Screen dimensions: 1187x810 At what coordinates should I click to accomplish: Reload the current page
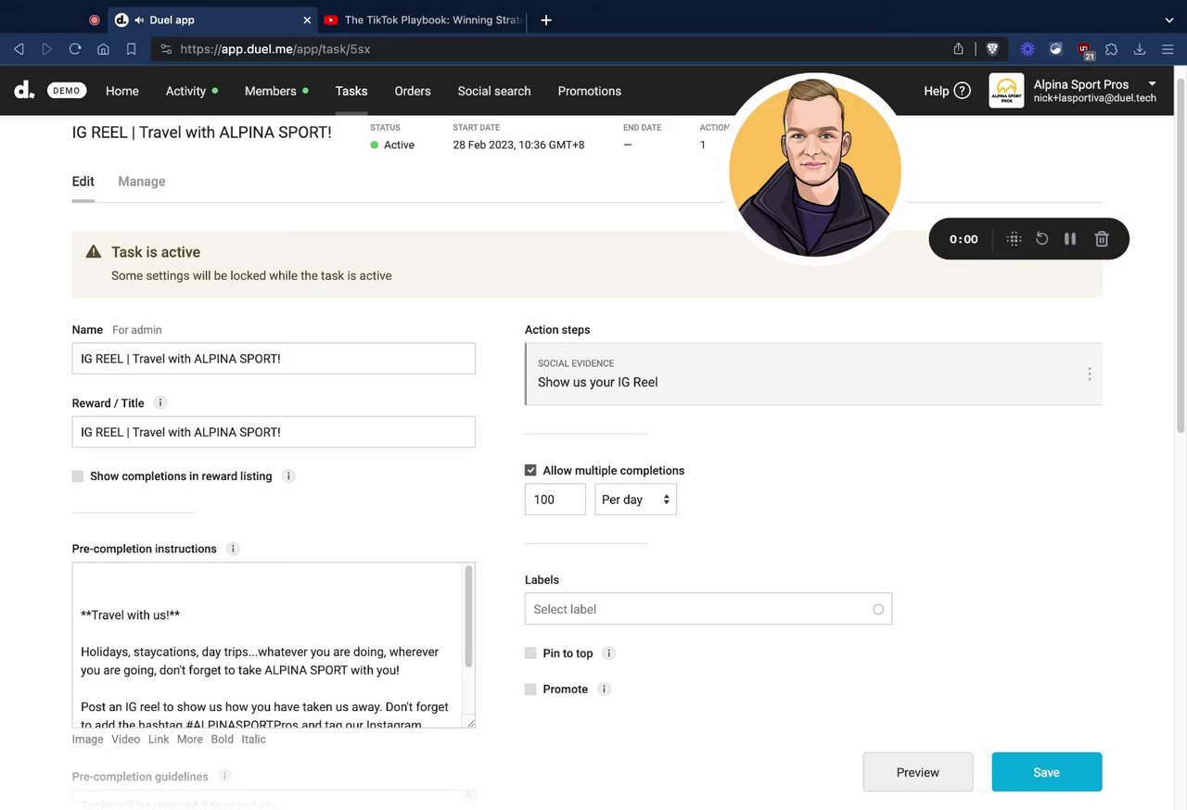click(75, 49)
